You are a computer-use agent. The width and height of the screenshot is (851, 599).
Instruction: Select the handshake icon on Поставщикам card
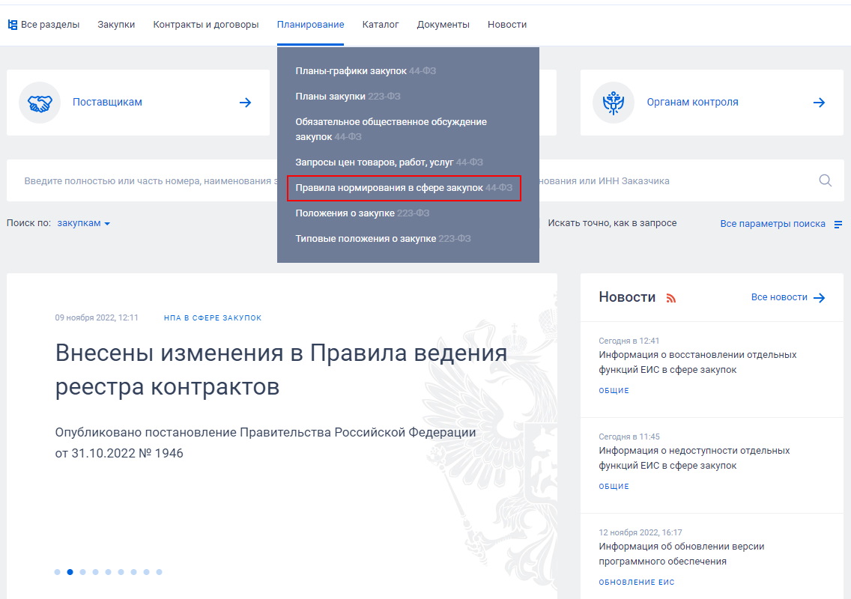[x=40, y=102]
